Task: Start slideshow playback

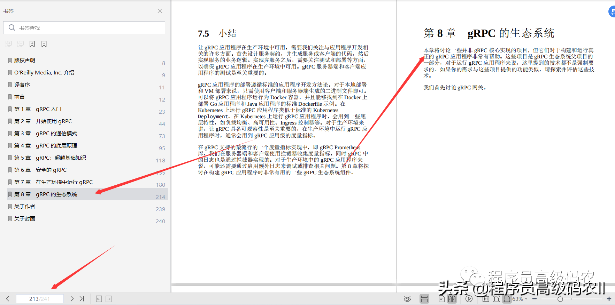Action: 469,299
